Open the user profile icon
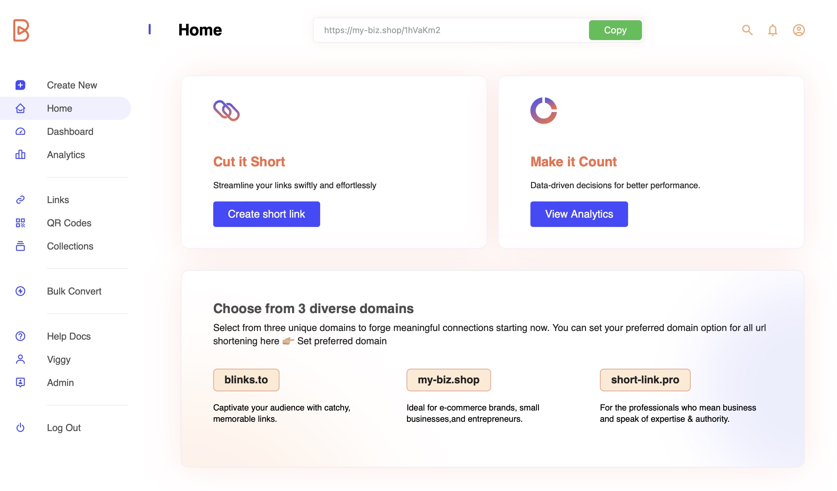 pyautogui.click(x=799, y=30)
